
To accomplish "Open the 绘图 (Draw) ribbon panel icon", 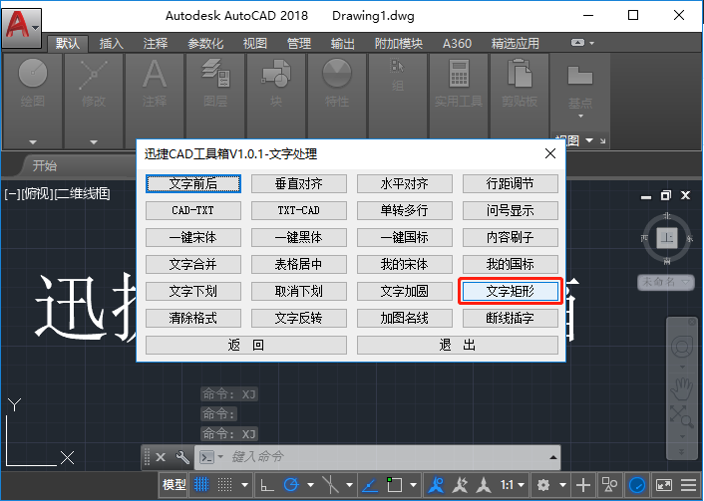I will pyautogui.click(x=32, y=73).
